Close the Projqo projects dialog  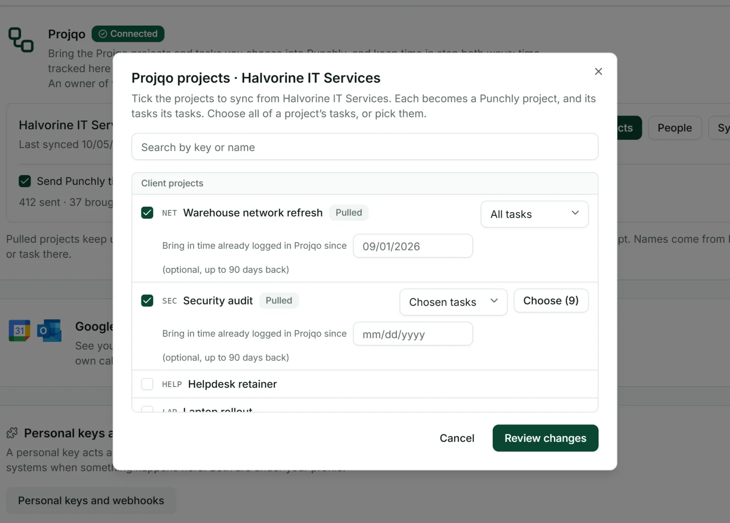click(598, 71)
